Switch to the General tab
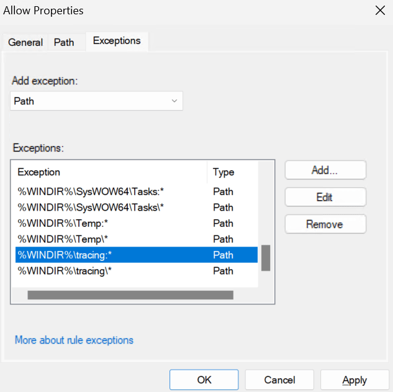Viewport: 393px width, 392px height. [25, 42]
